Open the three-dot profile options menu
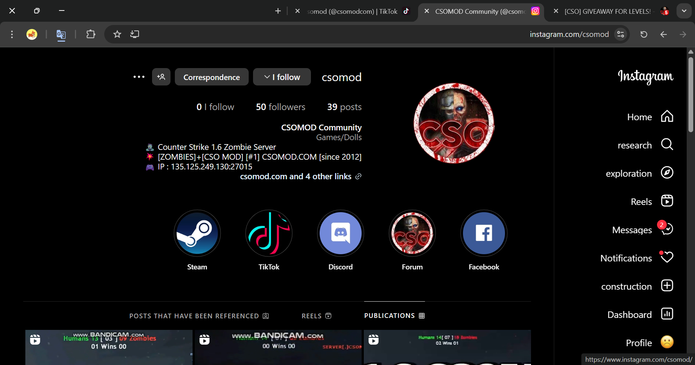This screenshot has height=365, width=695. [x=139, y=77]
